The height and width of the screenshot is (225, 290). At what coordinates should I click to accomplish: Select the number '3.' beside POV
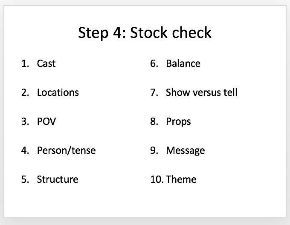coord(25,121)
